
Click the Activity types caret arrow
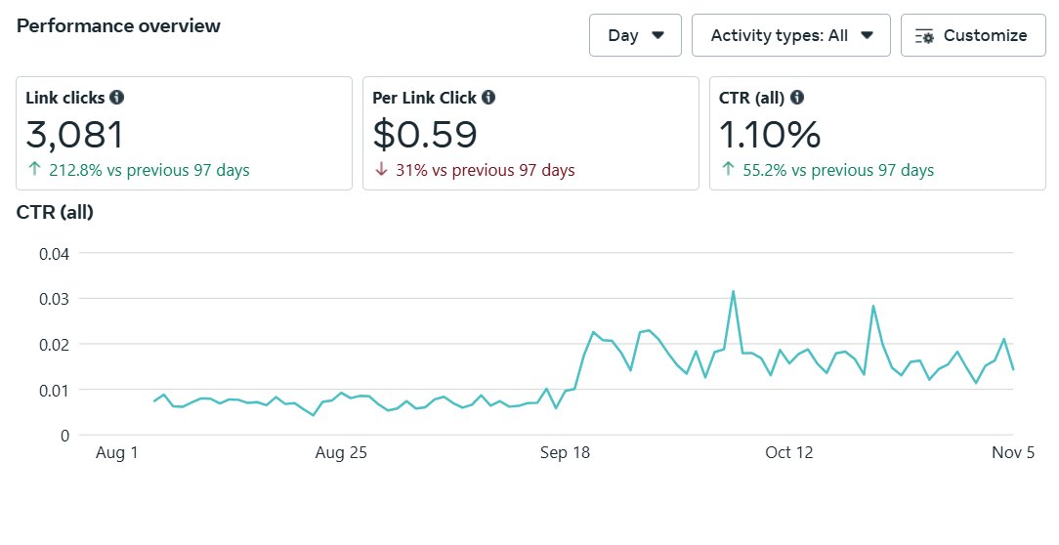tap(868, 35)
